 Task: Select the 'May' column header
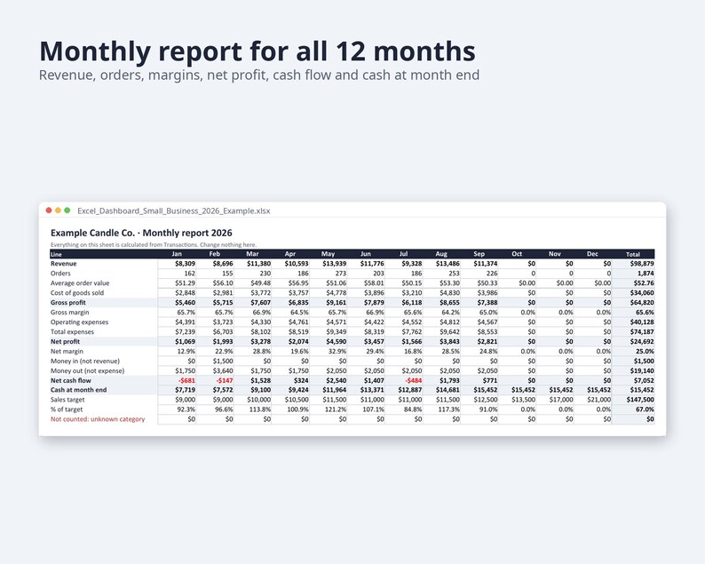[x=328, y=254]
